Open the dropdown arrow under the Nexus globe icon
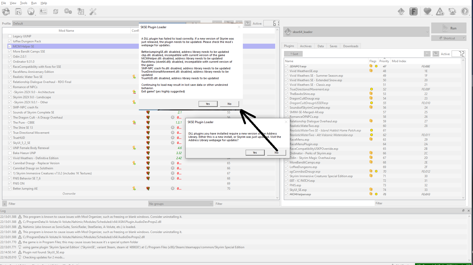473x265 pixels. click(x=35, y=15)
